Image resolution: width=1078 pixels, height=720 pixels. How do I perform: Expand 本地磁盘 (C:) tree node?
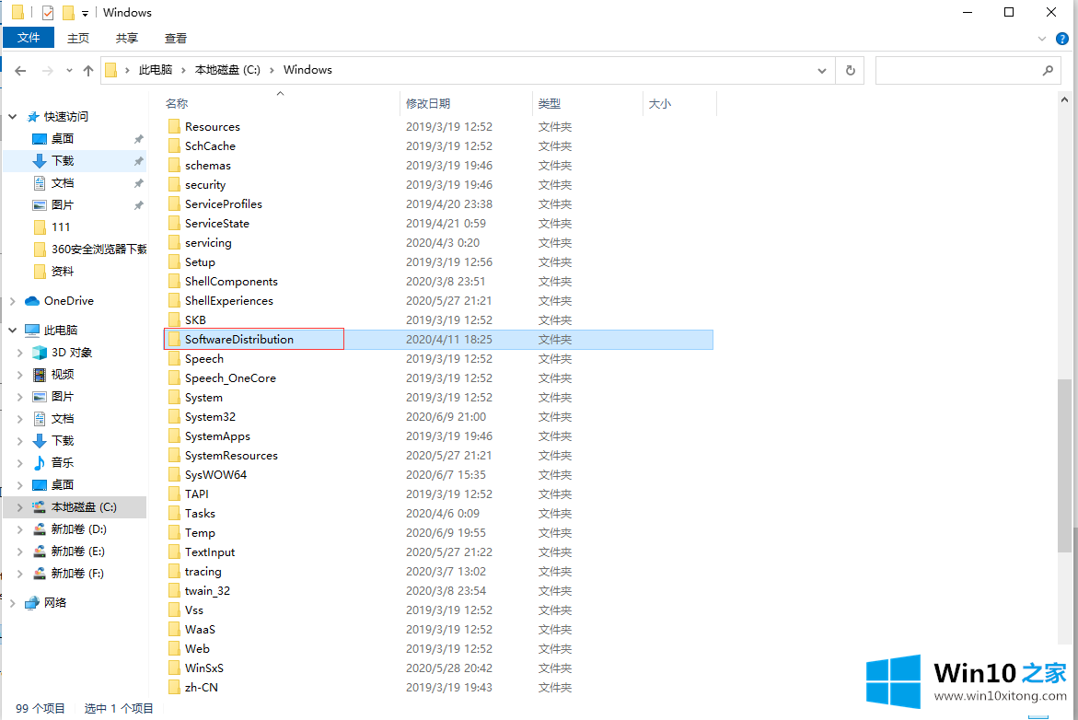(x=20, y=507)
